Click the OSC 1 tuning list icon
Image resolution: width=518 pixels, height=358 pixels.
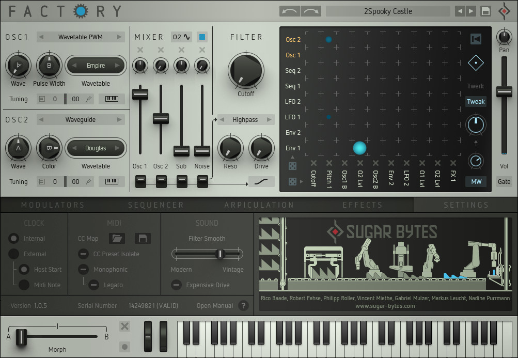(x=42, y=99)
